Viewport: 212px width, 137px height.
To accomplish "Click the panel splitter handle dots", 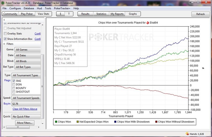I will click(x=45, y=73).
